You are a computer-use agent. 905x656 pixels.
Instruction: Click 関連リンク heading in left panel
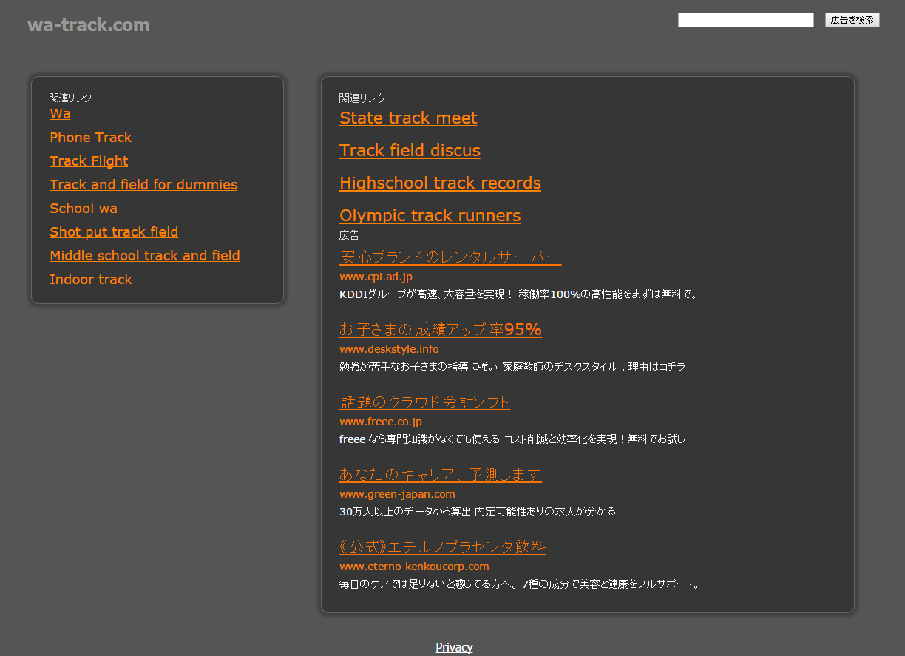(71, 98)
